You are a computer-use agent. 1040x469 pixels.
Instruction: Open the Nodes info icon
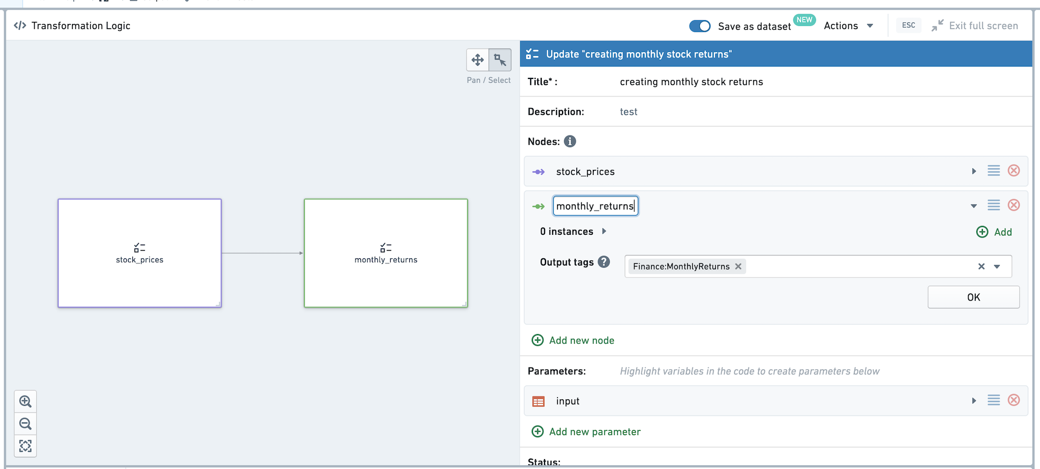(x=570, y=142)
